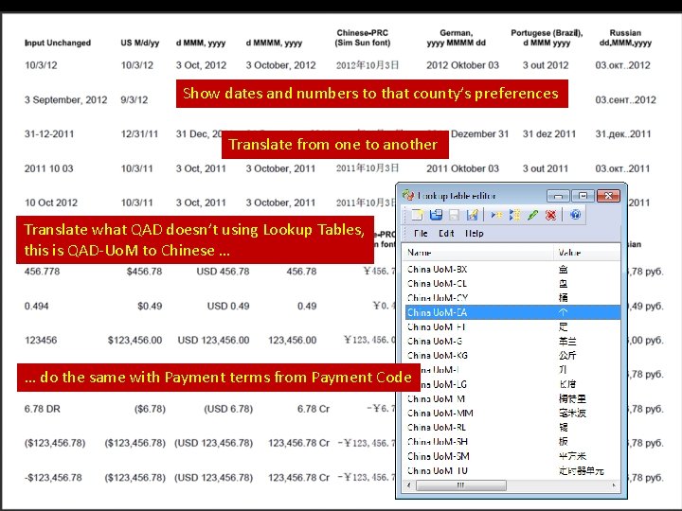Image resolution: width=682 pixels, height=511 pixels.
Task: Click the scroll left arrow in lookup list
Action: pos(409,485)
